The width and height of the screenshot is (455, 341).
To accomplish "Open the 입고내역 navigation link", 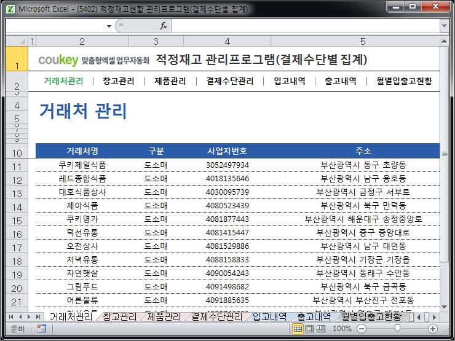I will tap(290, 81).
